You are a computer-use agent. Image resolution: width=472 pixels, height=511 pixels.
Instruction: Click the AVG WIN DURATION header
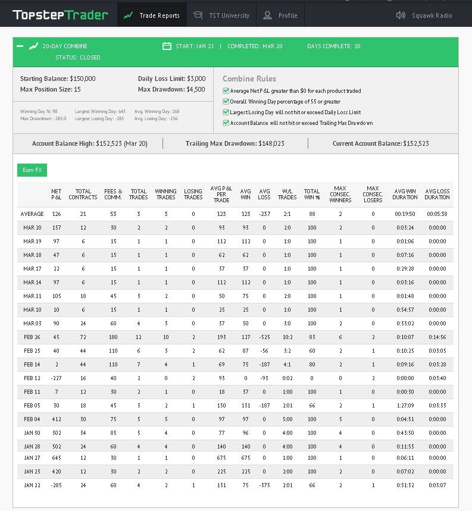[x=405, y=195]
